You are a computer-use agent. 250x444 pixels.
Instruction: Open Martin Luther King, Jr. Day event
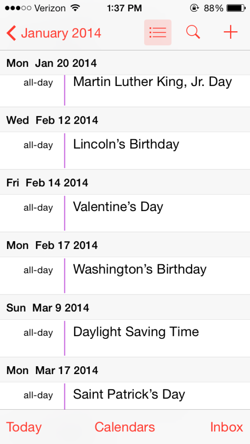(125, 91)
